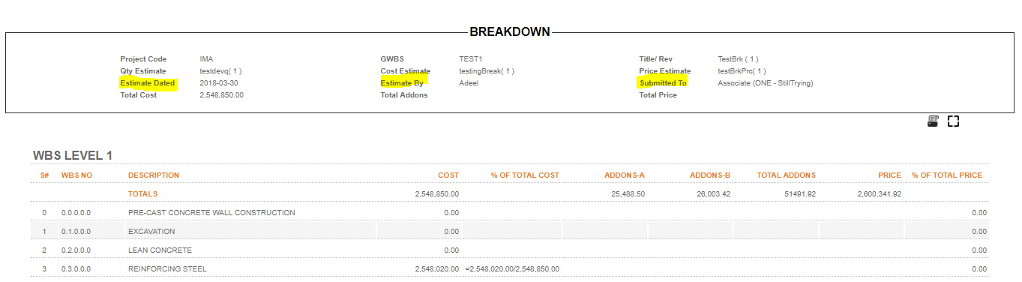Select the EXCAVATION row
Screen dimensions: 1022x282
[x=510, y=231]
